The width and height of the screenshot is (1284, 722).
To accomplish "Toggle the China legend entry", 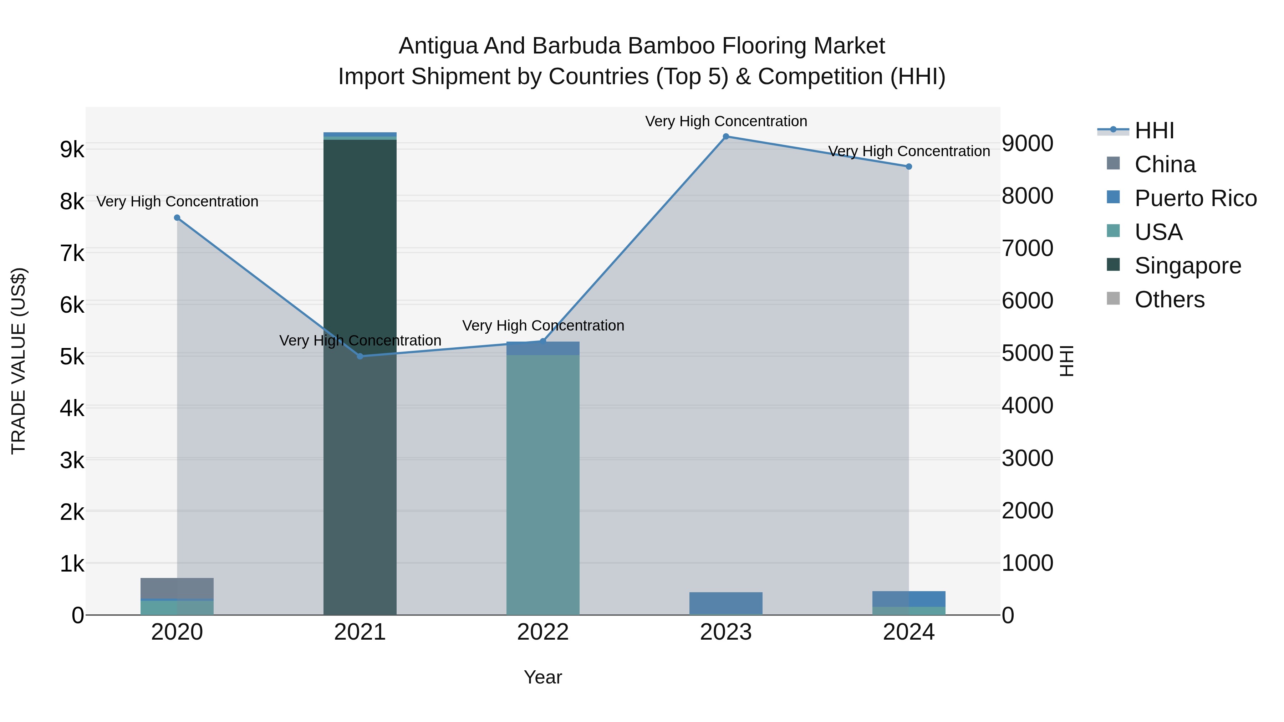I will click(1151, 164).
